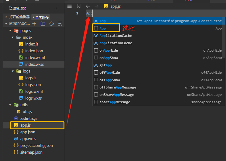This screenshot has height=161, width=226.
Task: Choose the App snippet suggestion
Action: pos(158,28)
